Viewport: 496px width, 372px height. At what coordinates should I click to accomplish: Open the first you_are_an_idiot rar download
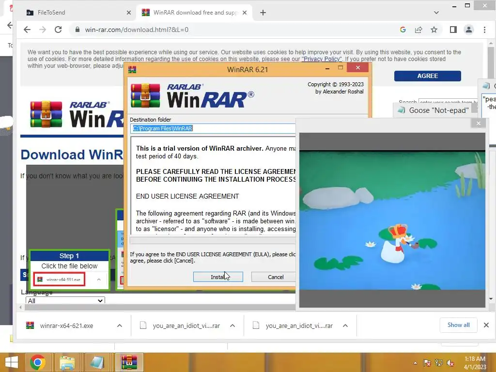click(186, 325)
